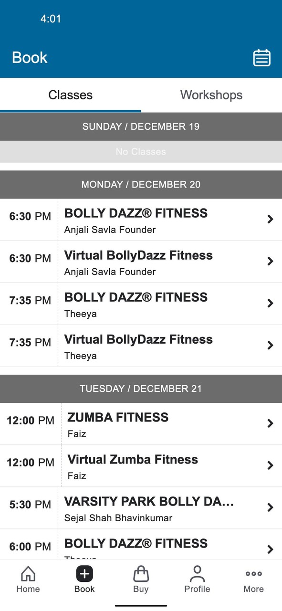Tap the arrow next to VARSITY PARK BOLLY class

pyautogui.click(x=271, y=507)
